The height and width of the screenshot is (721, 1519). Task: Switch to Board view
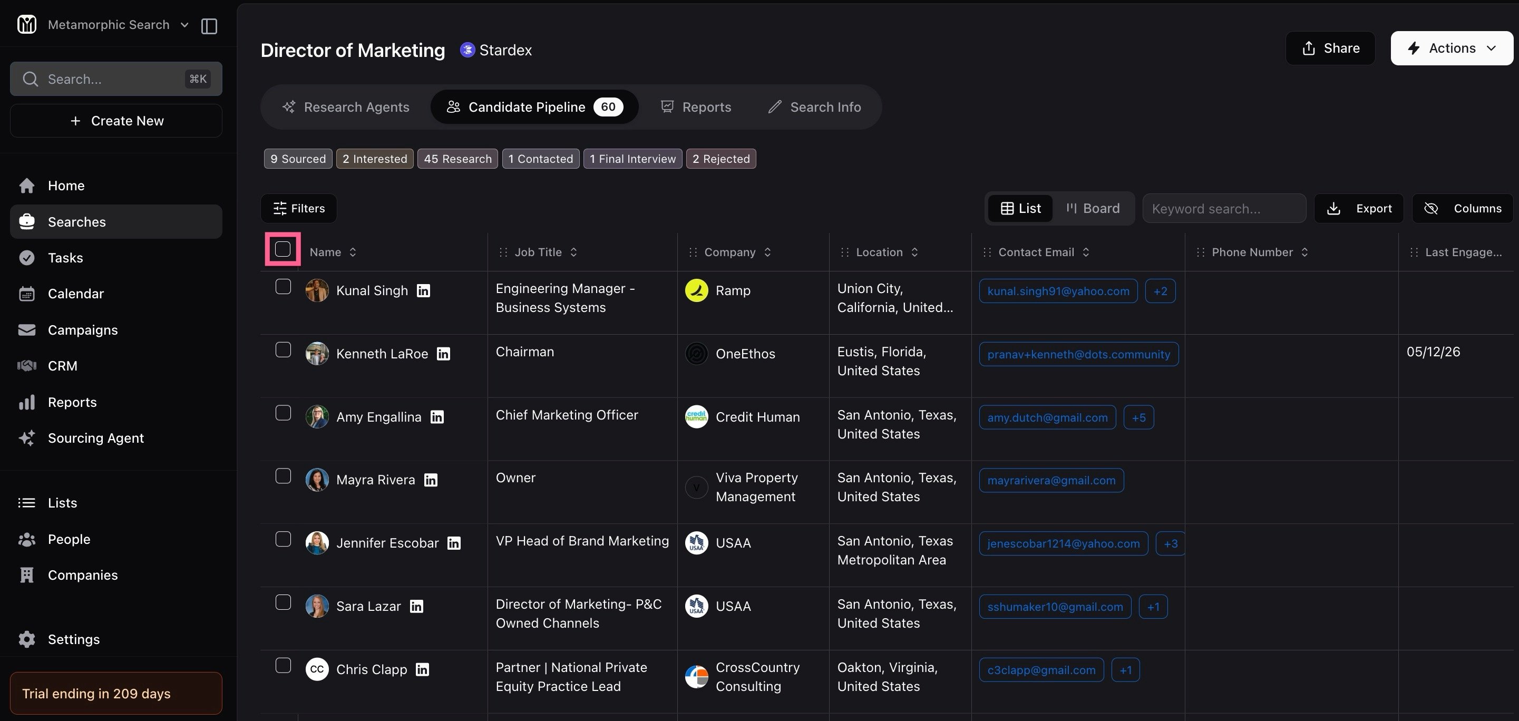pyautogui.click(x=1093, y=209)
